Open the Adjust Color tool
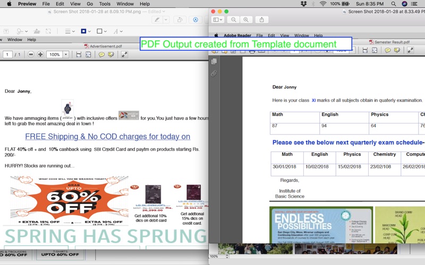The image size is (425, 265). click(37, 31)
